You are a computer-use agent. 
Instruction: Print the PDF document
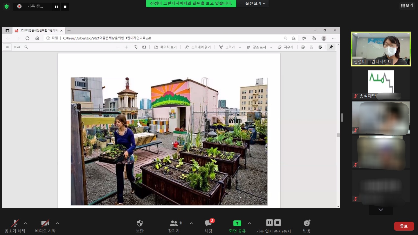click(302, 47)
